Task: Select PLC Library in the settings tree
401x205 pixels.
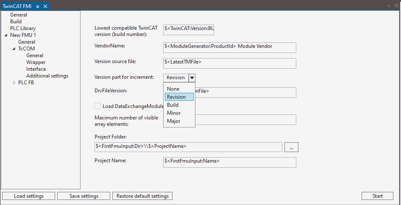Action: pos(23,28)
